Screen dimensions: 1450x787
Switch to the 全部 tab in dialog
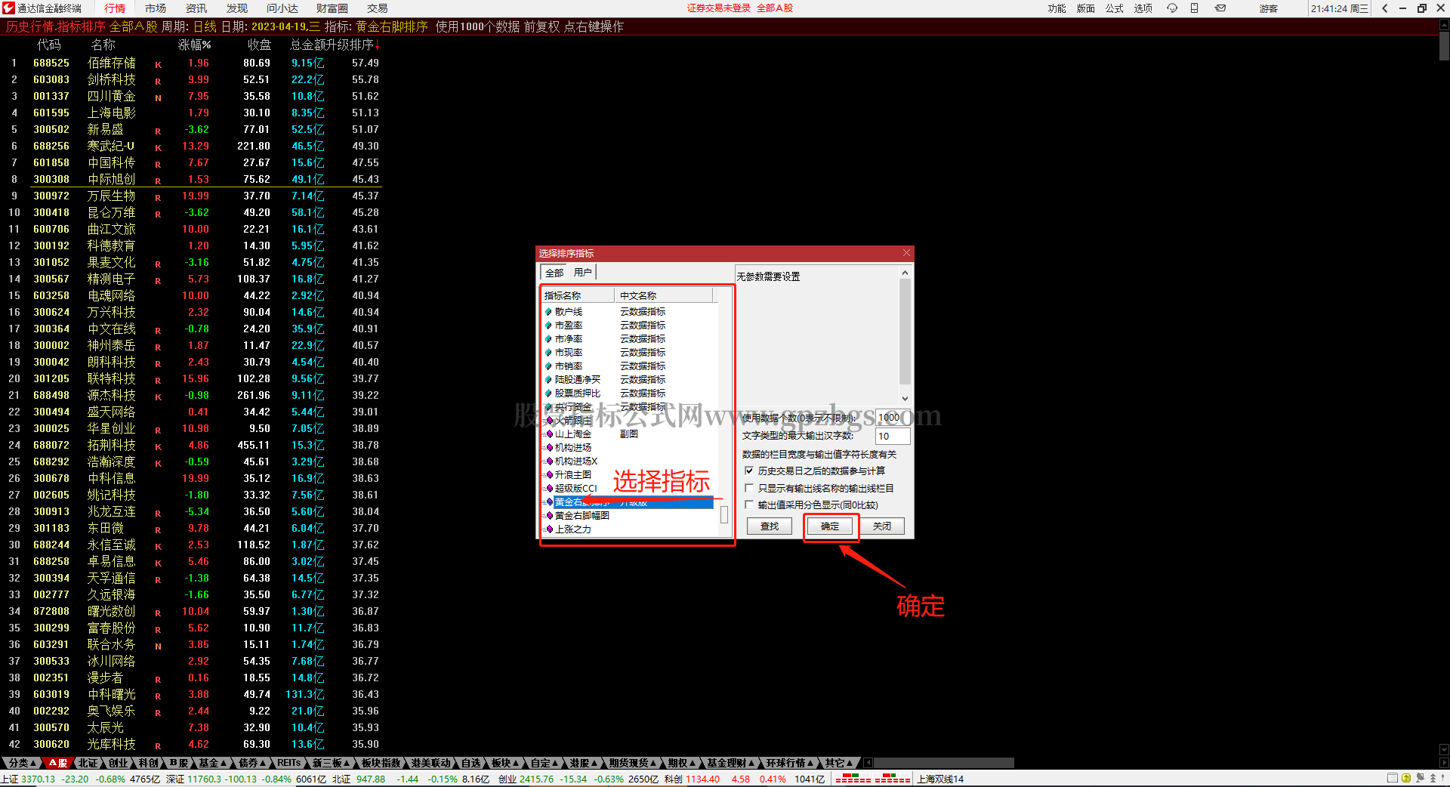[x=554, y=273]
